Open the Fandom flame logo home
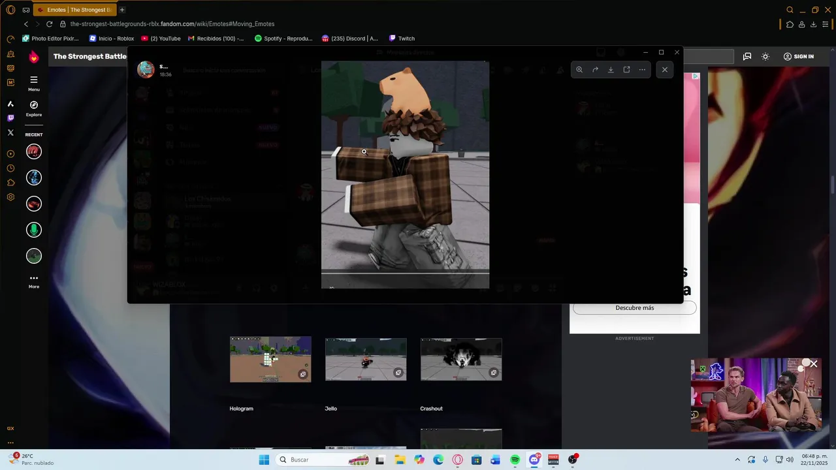Viewport: 836px width, 470px height. [34, 57]
